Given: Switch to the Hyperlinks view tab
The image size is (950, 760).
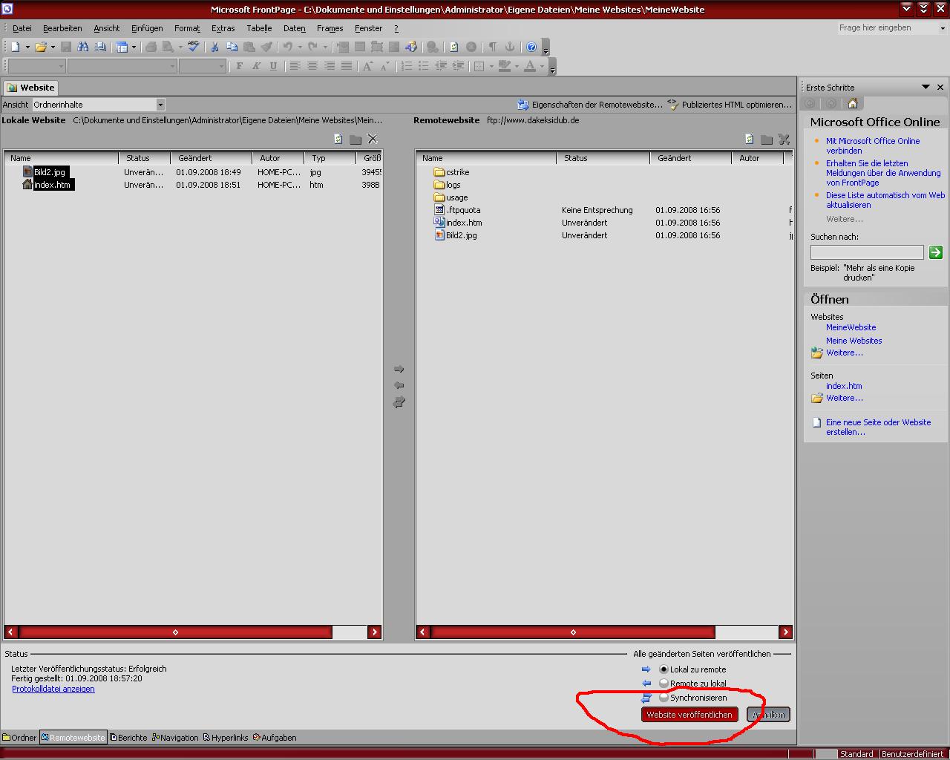Looking at the screenshot, I should [x=226, y=738].
